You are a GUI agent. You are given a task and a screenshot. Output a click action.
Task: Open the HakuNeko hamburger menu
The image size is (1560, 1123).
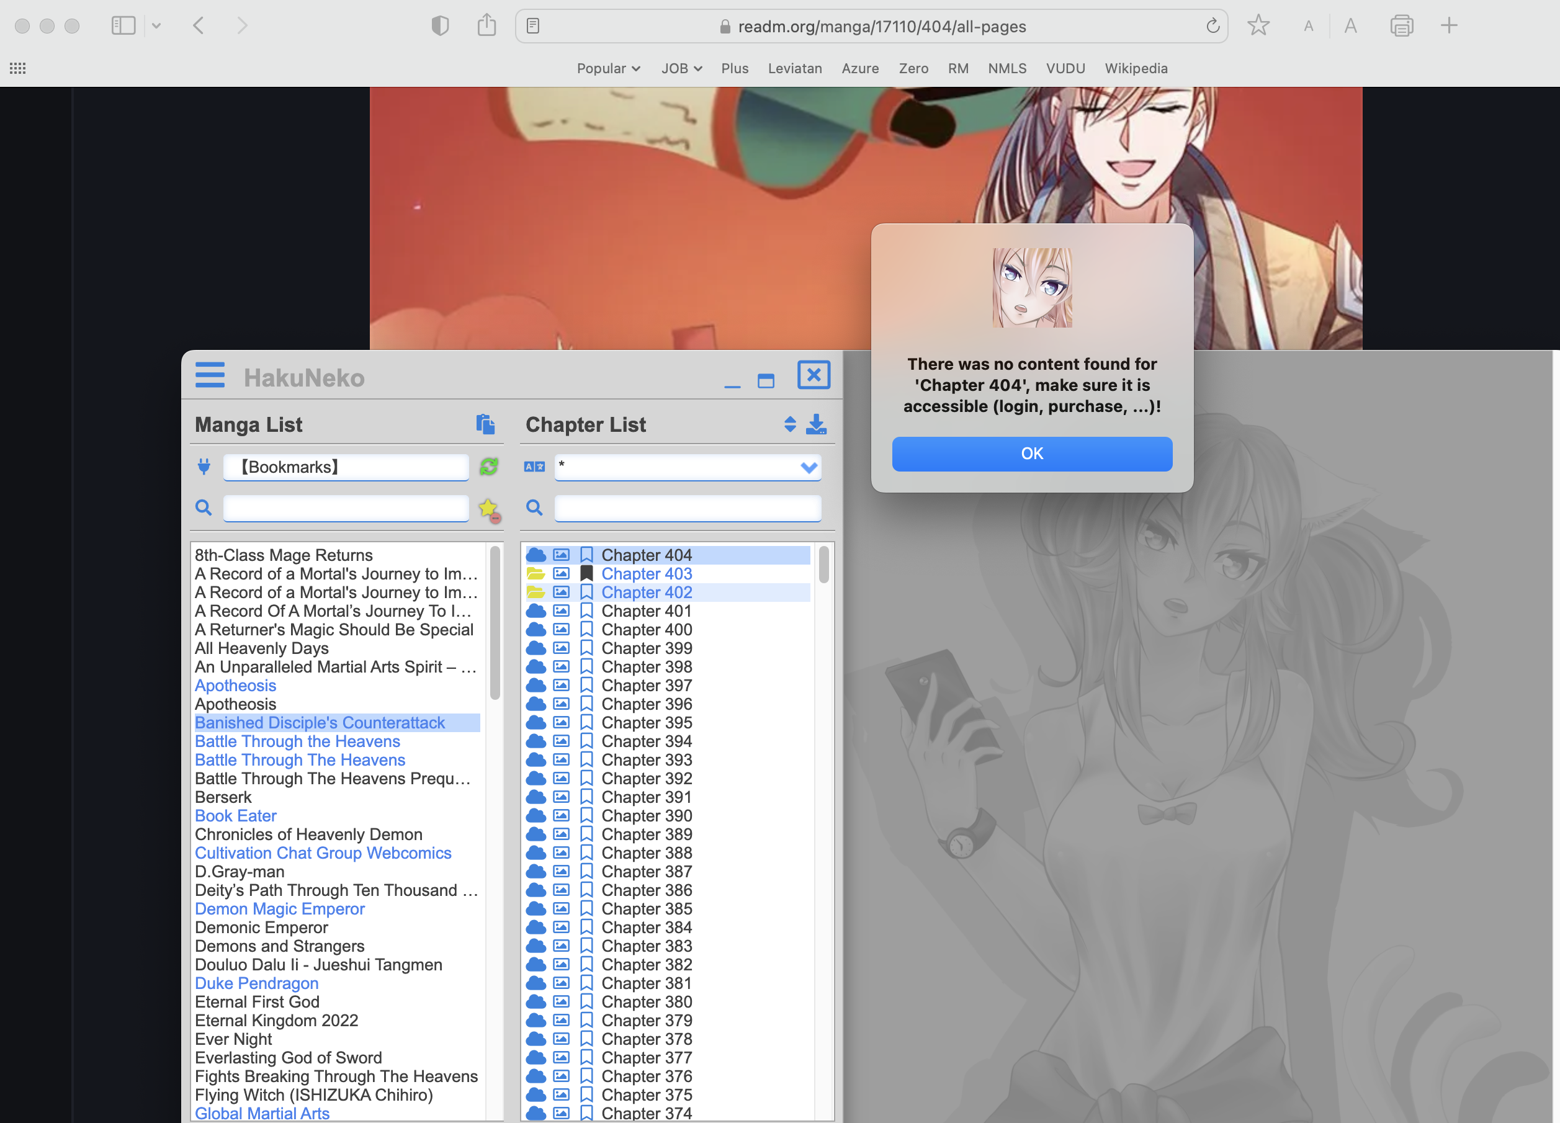tap(210, 375)
